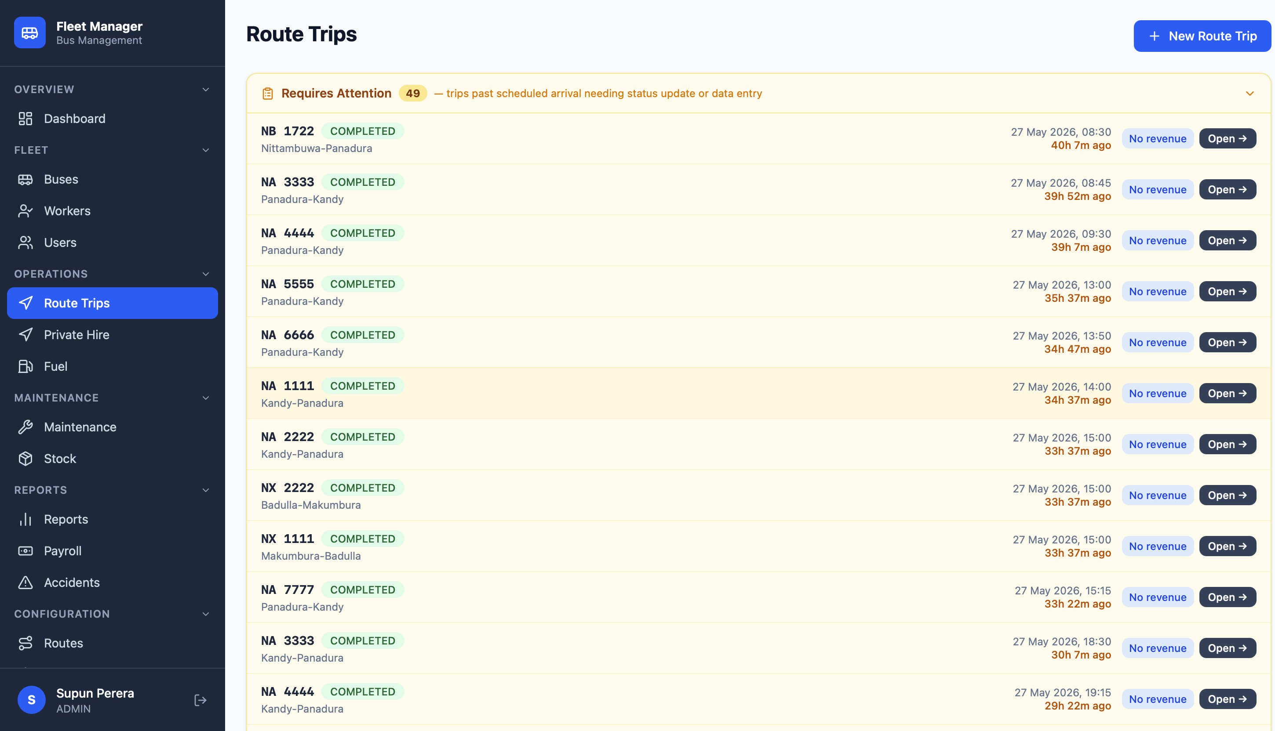The height and width of the screenshot is (731, 1275).
Task: Open the NA 7777 trip
Action: [x=1227, y=597]
